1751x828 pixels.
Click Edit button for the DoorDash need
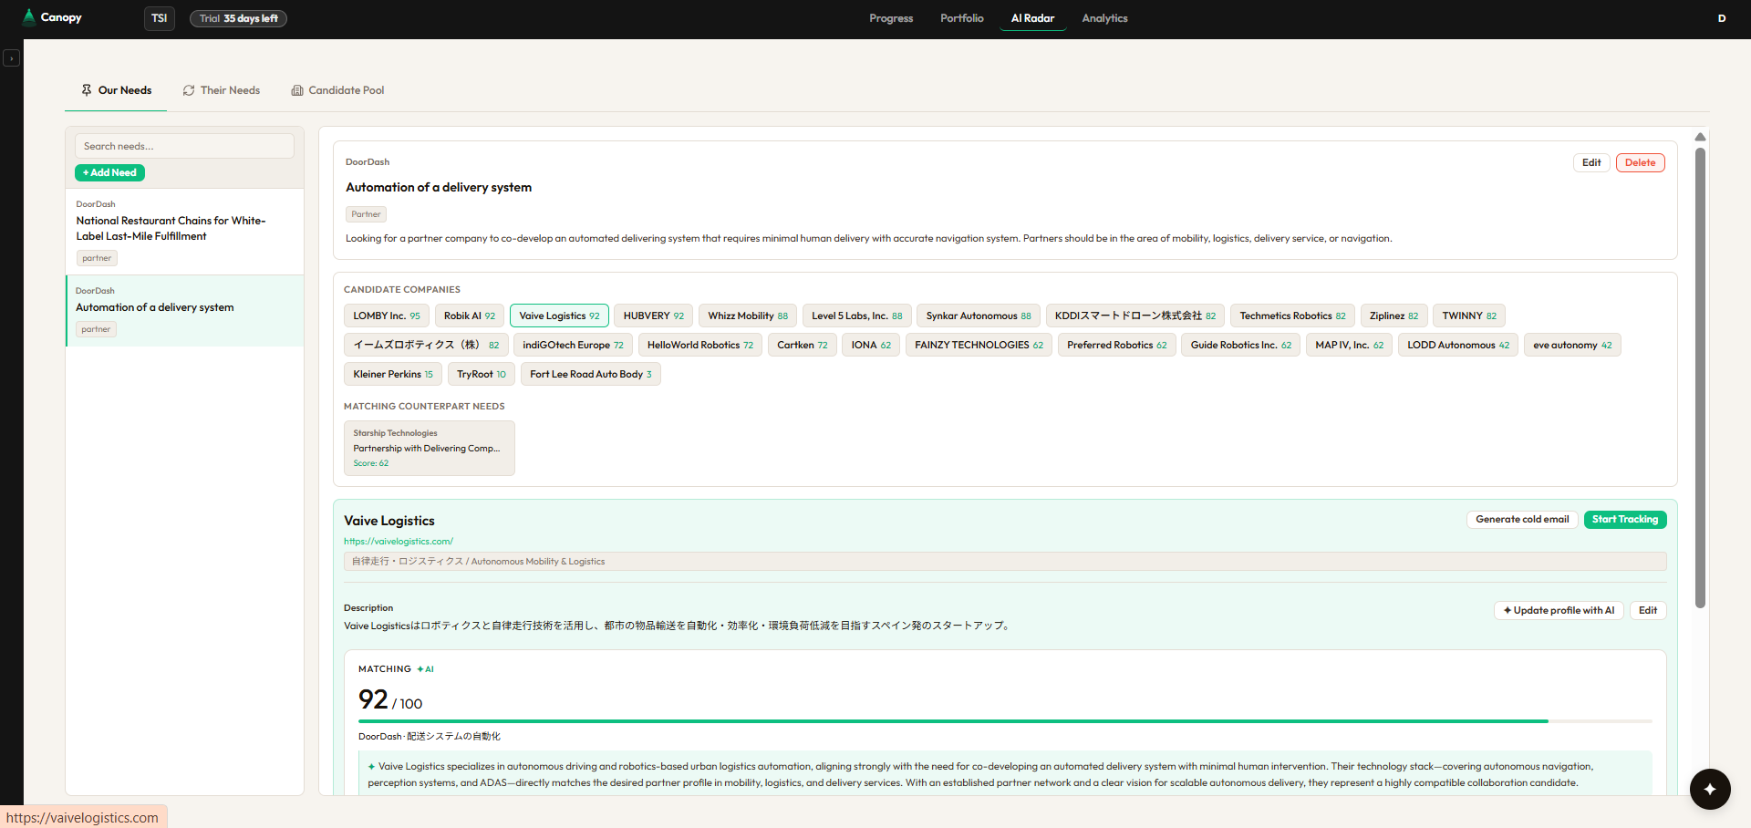click(1591, 162)
